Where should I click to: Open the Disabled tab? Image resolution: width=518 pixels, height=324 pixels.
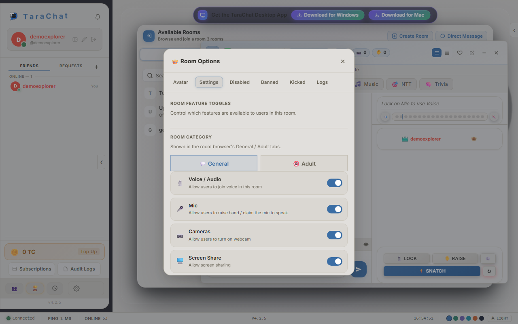pyautogui.click(x=240, y=82)
